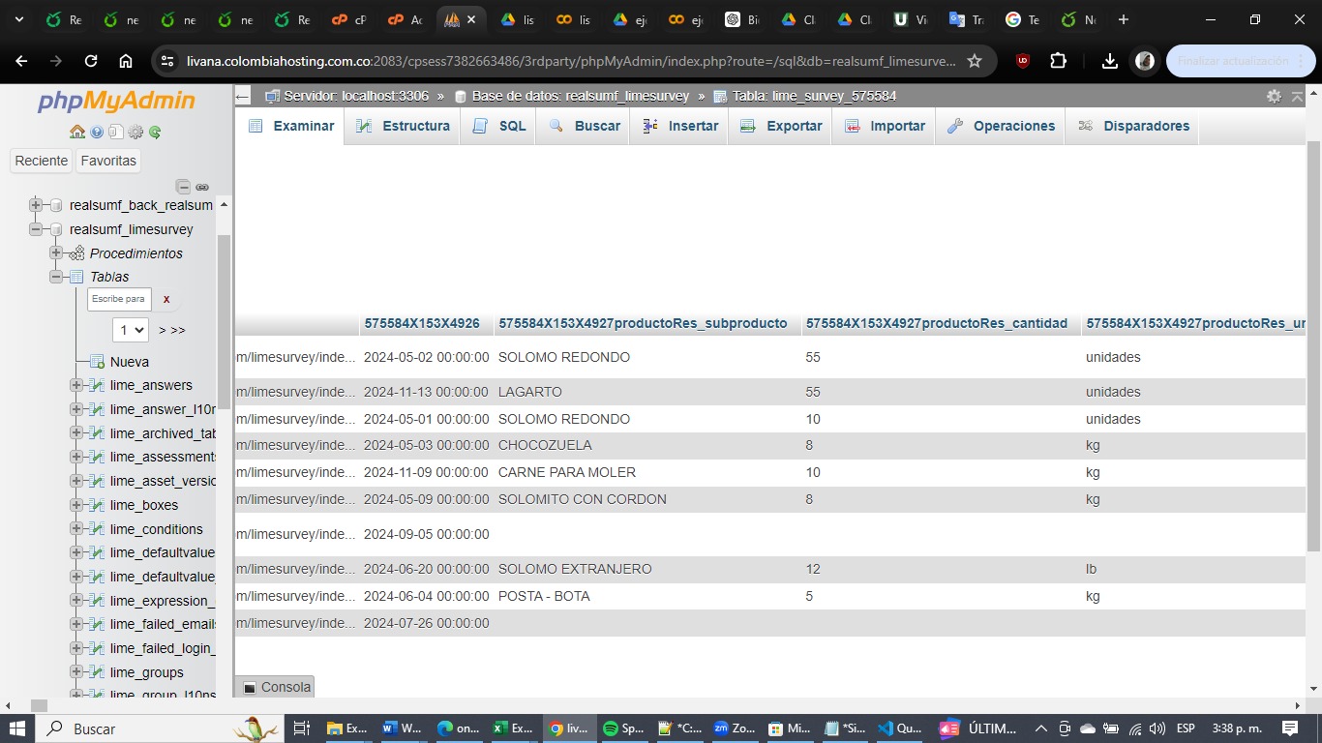Sort by 575584X153X4926 column header
Viewport: 1322px width, 743px height.
422,323
